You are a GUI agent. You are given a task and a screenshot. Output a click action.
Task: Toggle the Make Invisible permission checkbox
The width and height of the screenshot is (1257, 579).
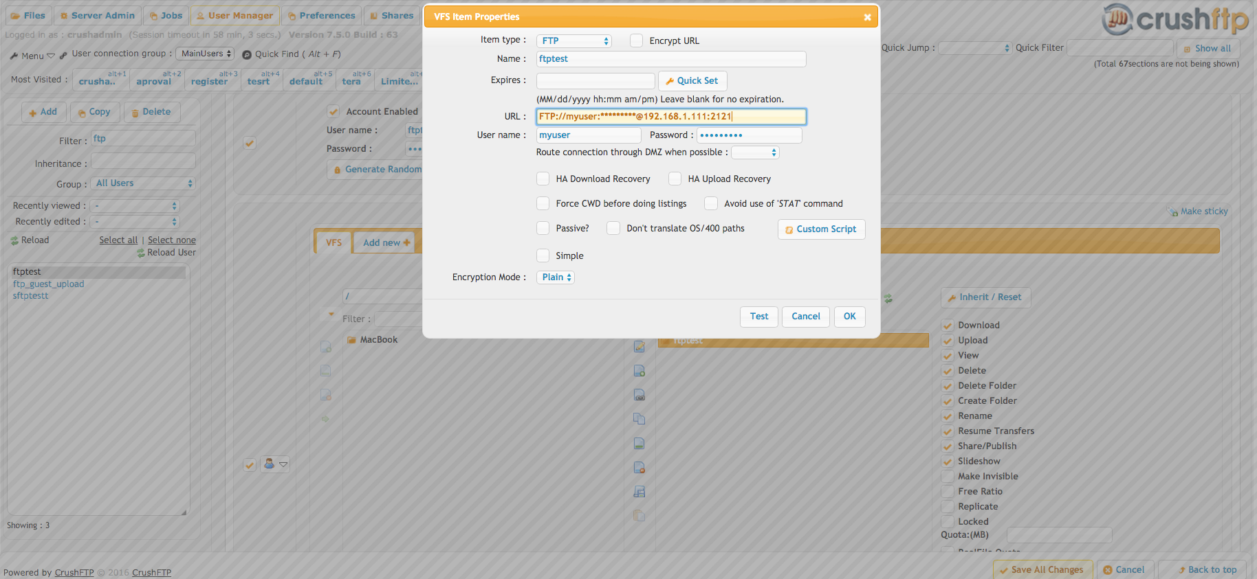click(x=948, y=477)
